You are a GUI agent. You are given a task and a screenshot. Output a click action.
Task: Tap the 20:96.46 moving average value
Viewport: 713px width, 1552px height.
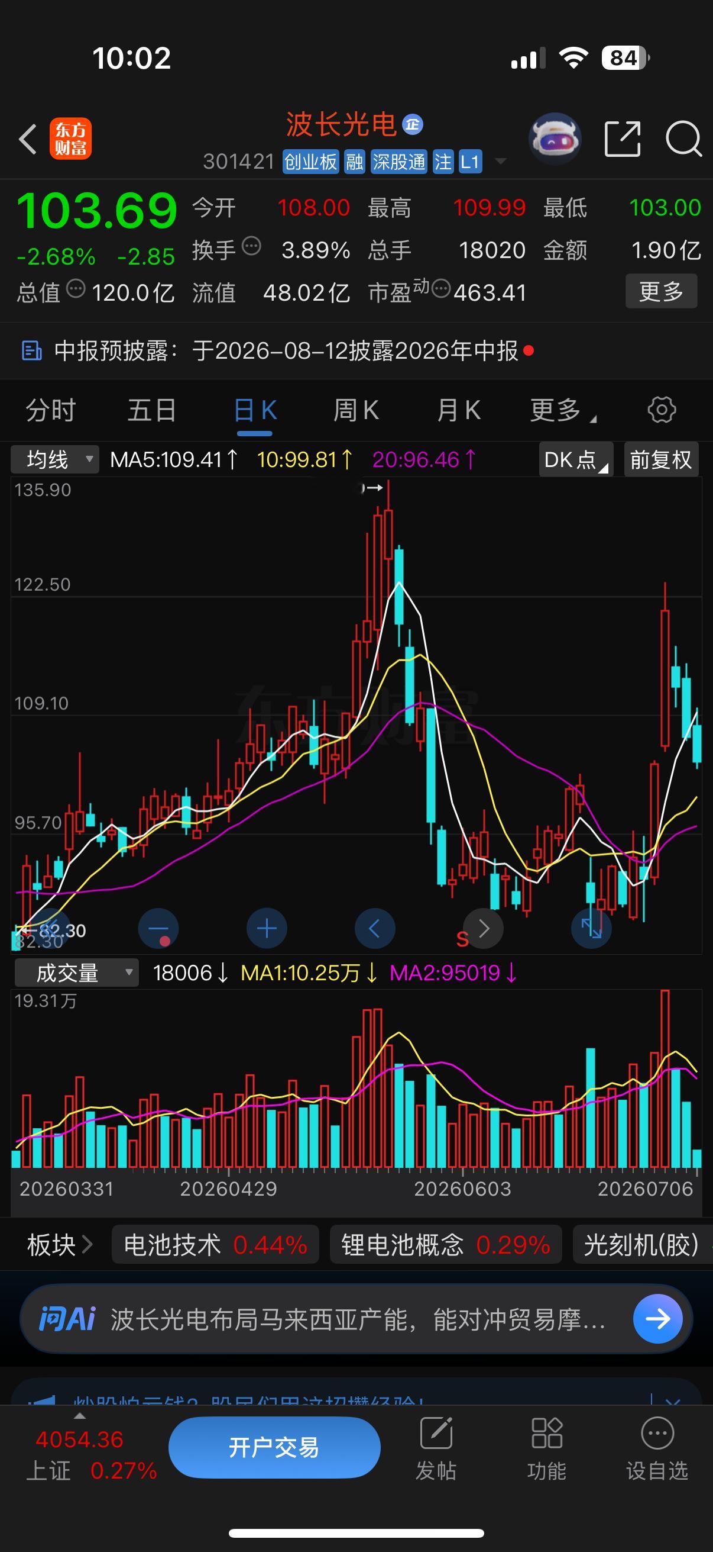tap(424, 460)
